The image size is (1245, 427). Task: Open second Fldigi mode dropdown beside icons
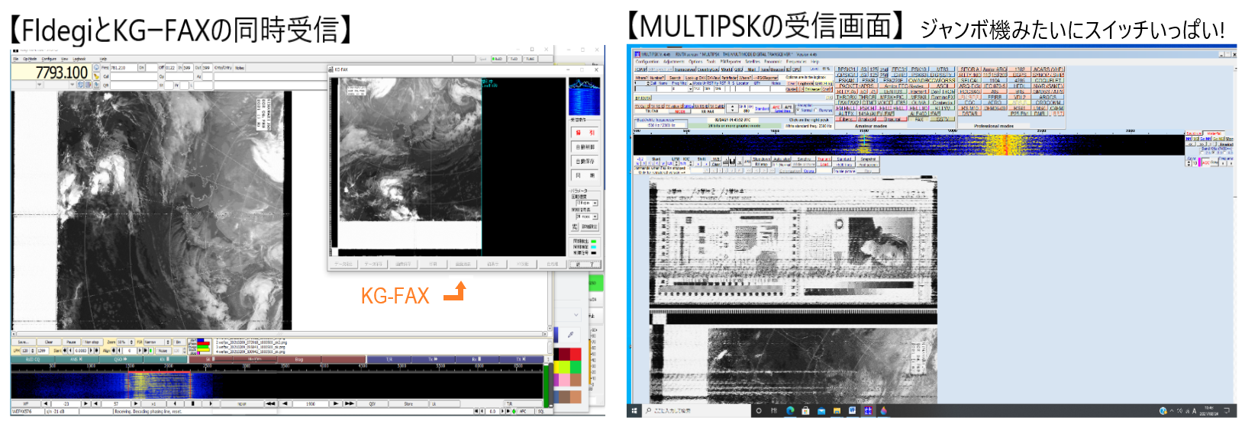(72, 85)
